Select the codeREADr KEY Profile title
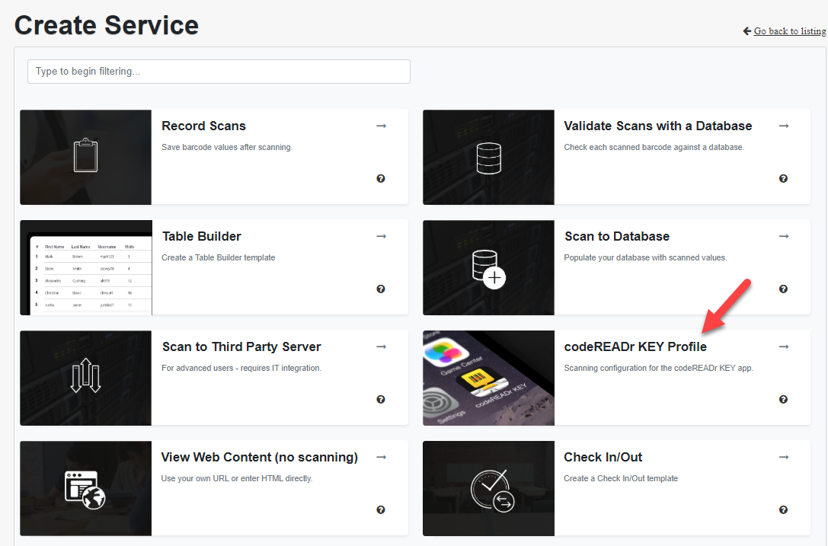Screen dimensions: 828x546 (635, 346)
